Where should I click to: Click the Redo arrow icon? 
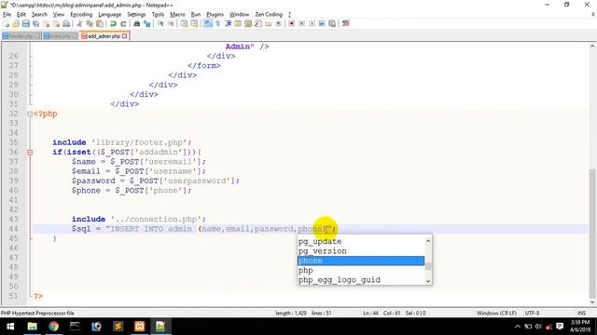[x=123, y=23]
